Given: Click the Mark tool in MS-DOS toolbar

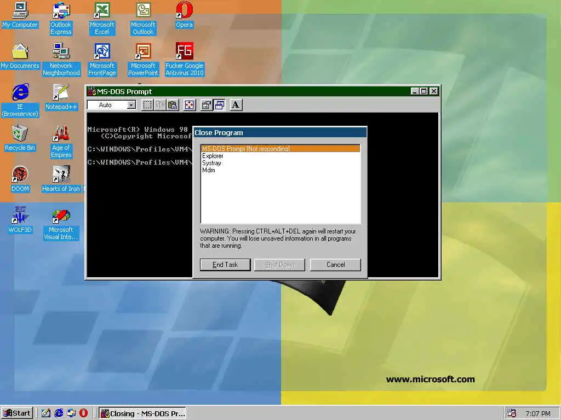Looking at the screenshot, I should pos(147,105).
